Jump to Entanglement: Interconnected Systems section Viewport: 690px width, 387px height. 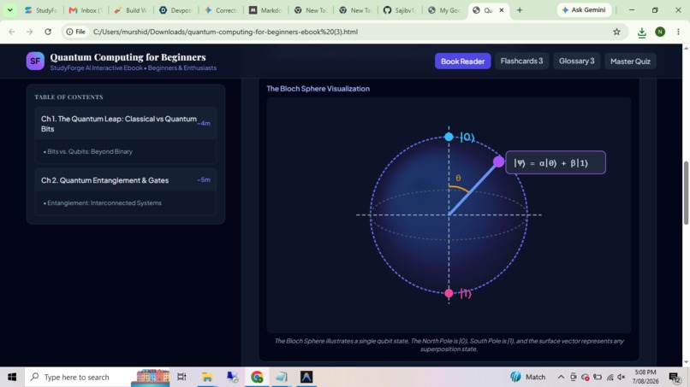[x=104, y=203]
